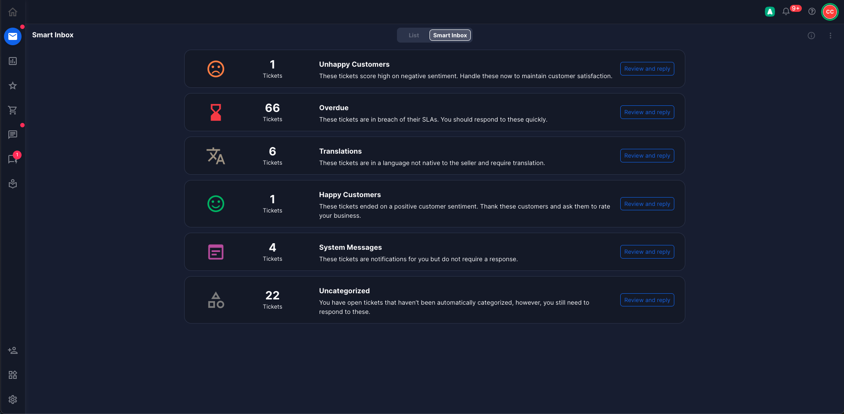Review and reply to Happy Customers
The width and height of the screenshot is (844, 414).
[x=647, y=204]
